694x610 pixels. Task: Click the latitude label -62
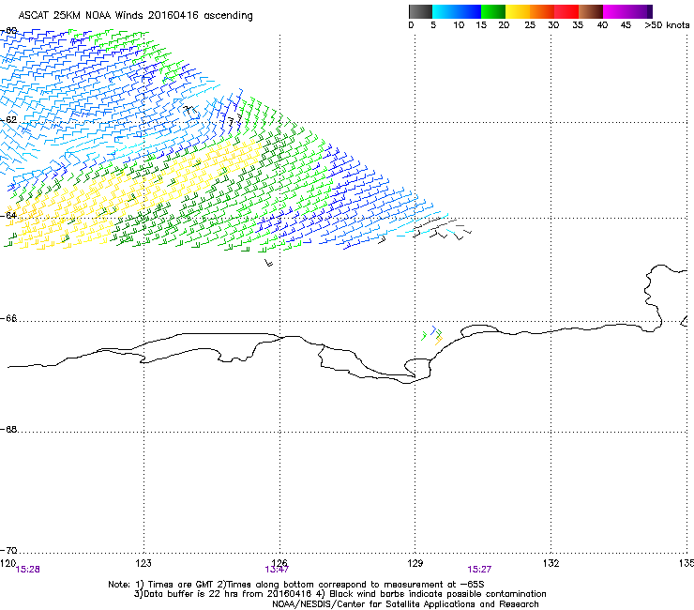[8, 120]
